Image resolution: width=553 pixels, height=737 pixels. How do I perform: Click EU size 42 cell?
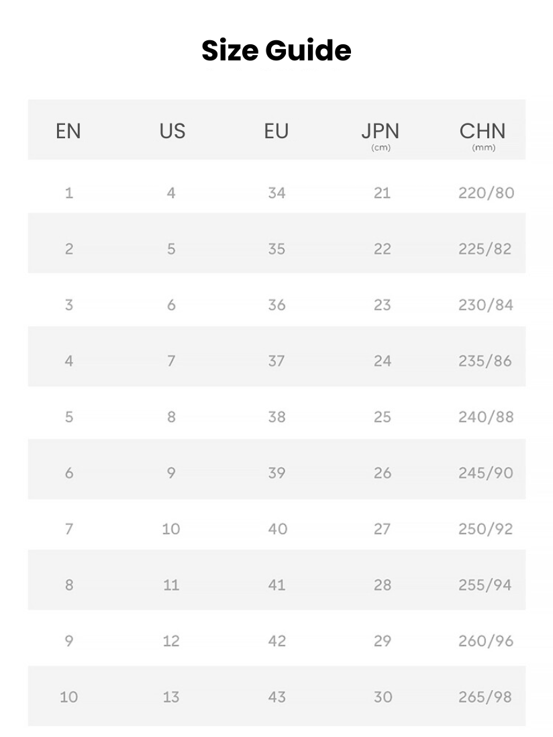coord(276,641)
